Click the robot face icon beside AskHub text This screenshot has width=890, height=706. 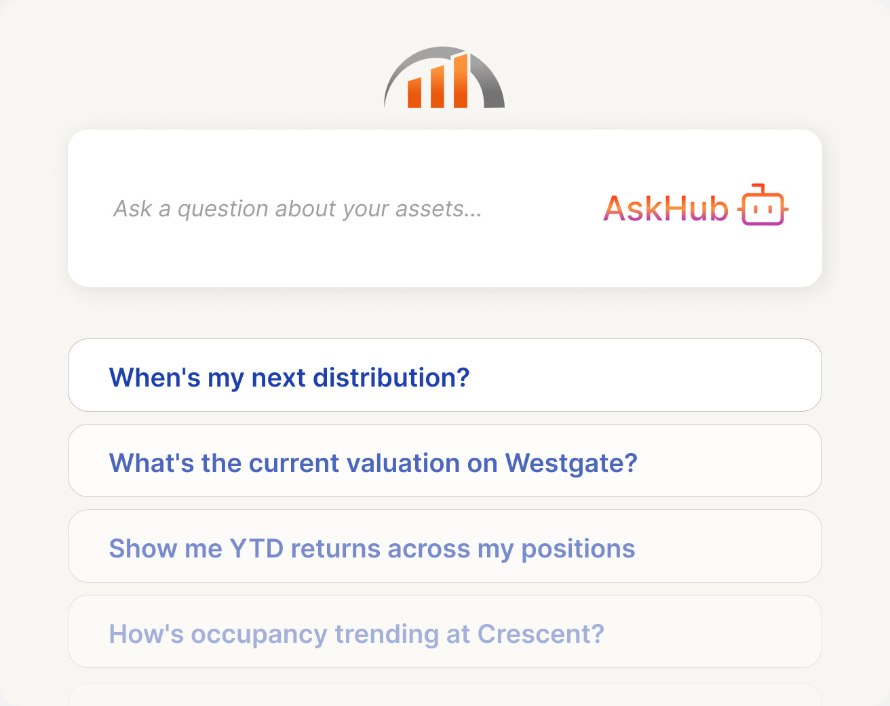[763, 209]
